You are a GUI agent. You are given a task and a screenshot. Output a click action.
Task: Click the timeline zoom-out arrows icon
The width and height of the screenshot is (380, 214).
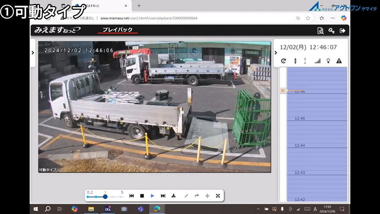[x=305, y=61]
